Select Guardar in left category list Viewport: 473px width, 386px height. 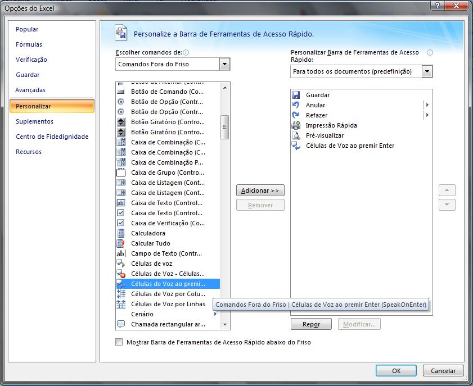28,75
